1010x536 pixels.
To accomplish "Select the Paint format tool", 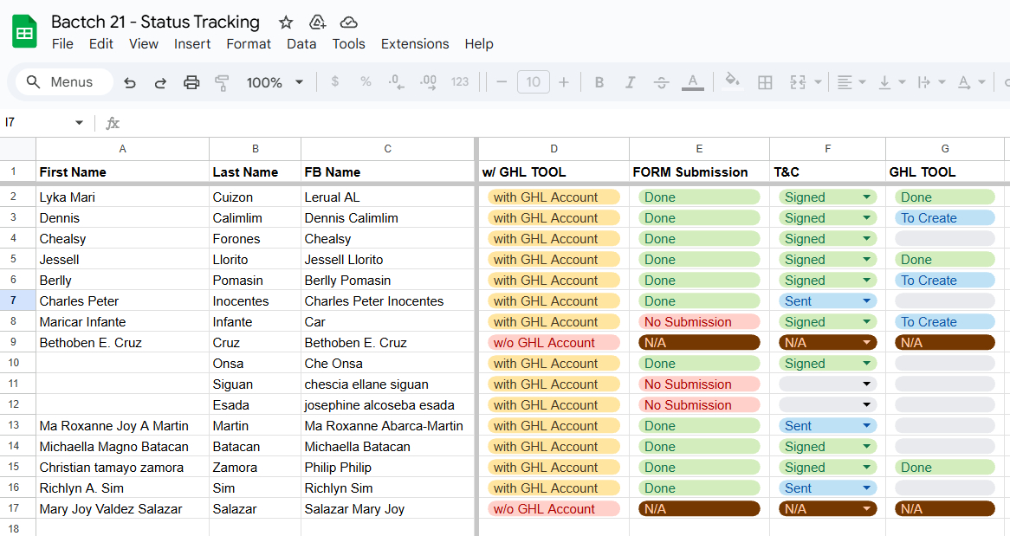I will (x=222, y=82).
